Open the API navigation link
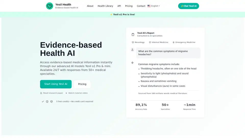Viewport: 245px width, 138px height. click(x=119, y=6)
